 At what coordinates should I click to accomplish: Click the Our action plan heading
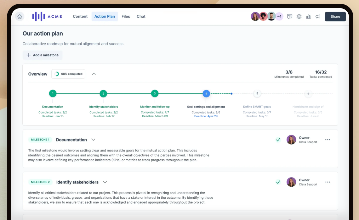click(43, 34)
